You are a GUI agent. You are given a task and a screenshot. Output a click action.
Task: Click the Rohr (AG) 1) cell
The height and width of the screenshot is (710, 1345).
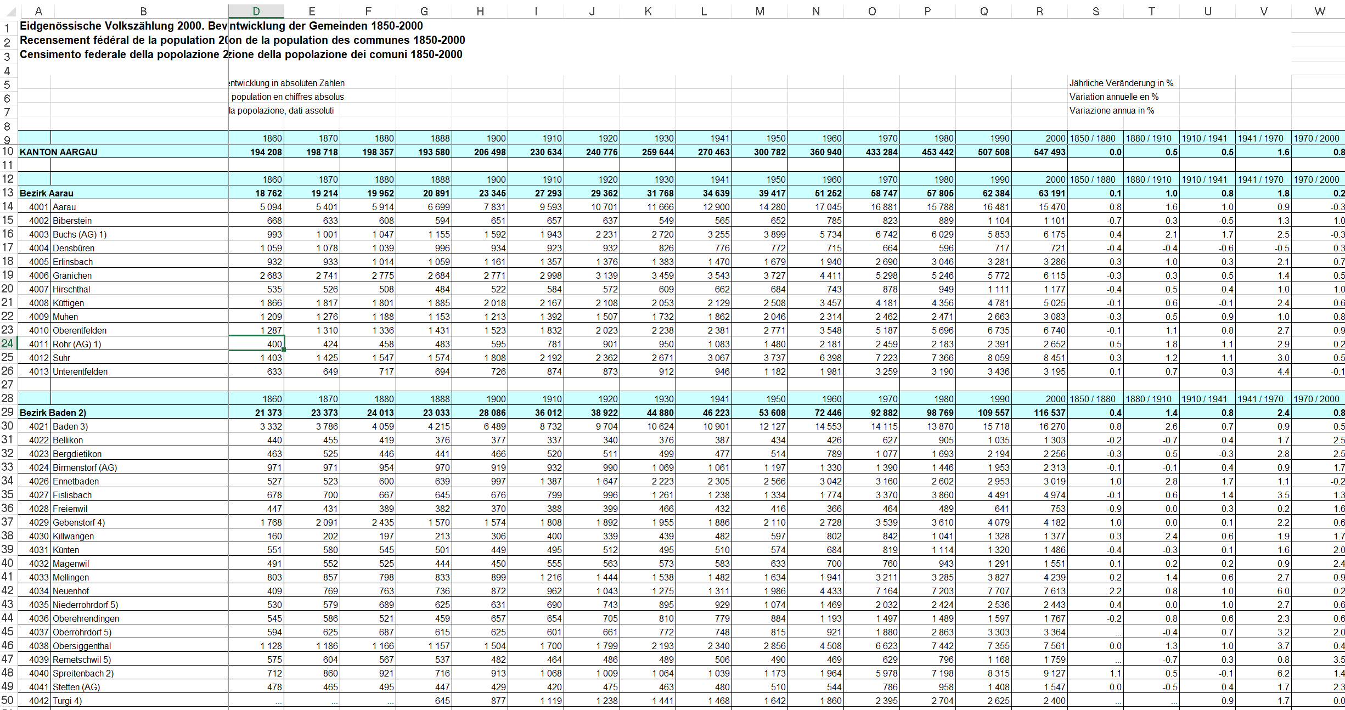pos(139,344)
